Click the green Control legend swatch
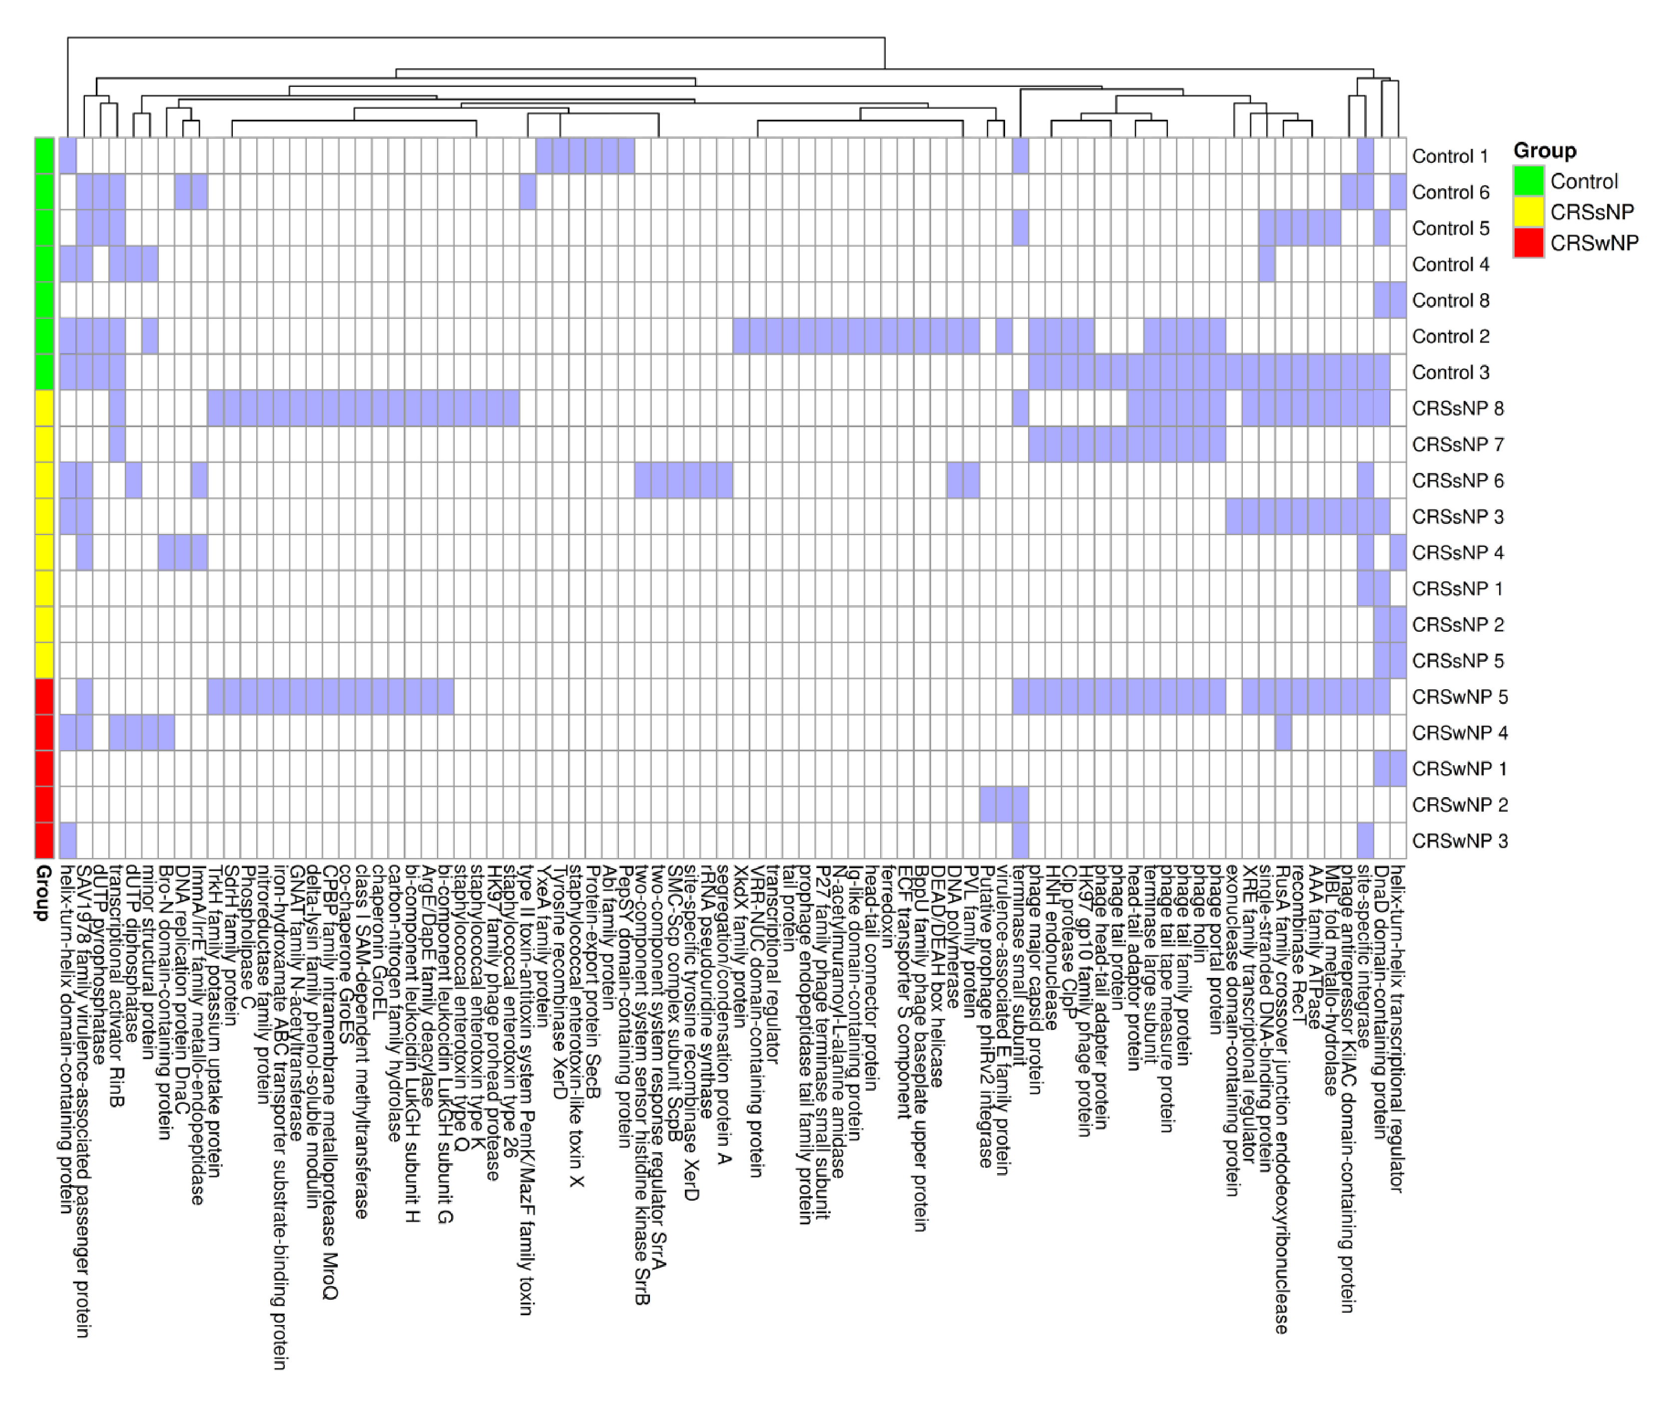Image resolution: width=1663 pixels, height=1409 pixels. pyautogui.click(x=1528, y=181)
